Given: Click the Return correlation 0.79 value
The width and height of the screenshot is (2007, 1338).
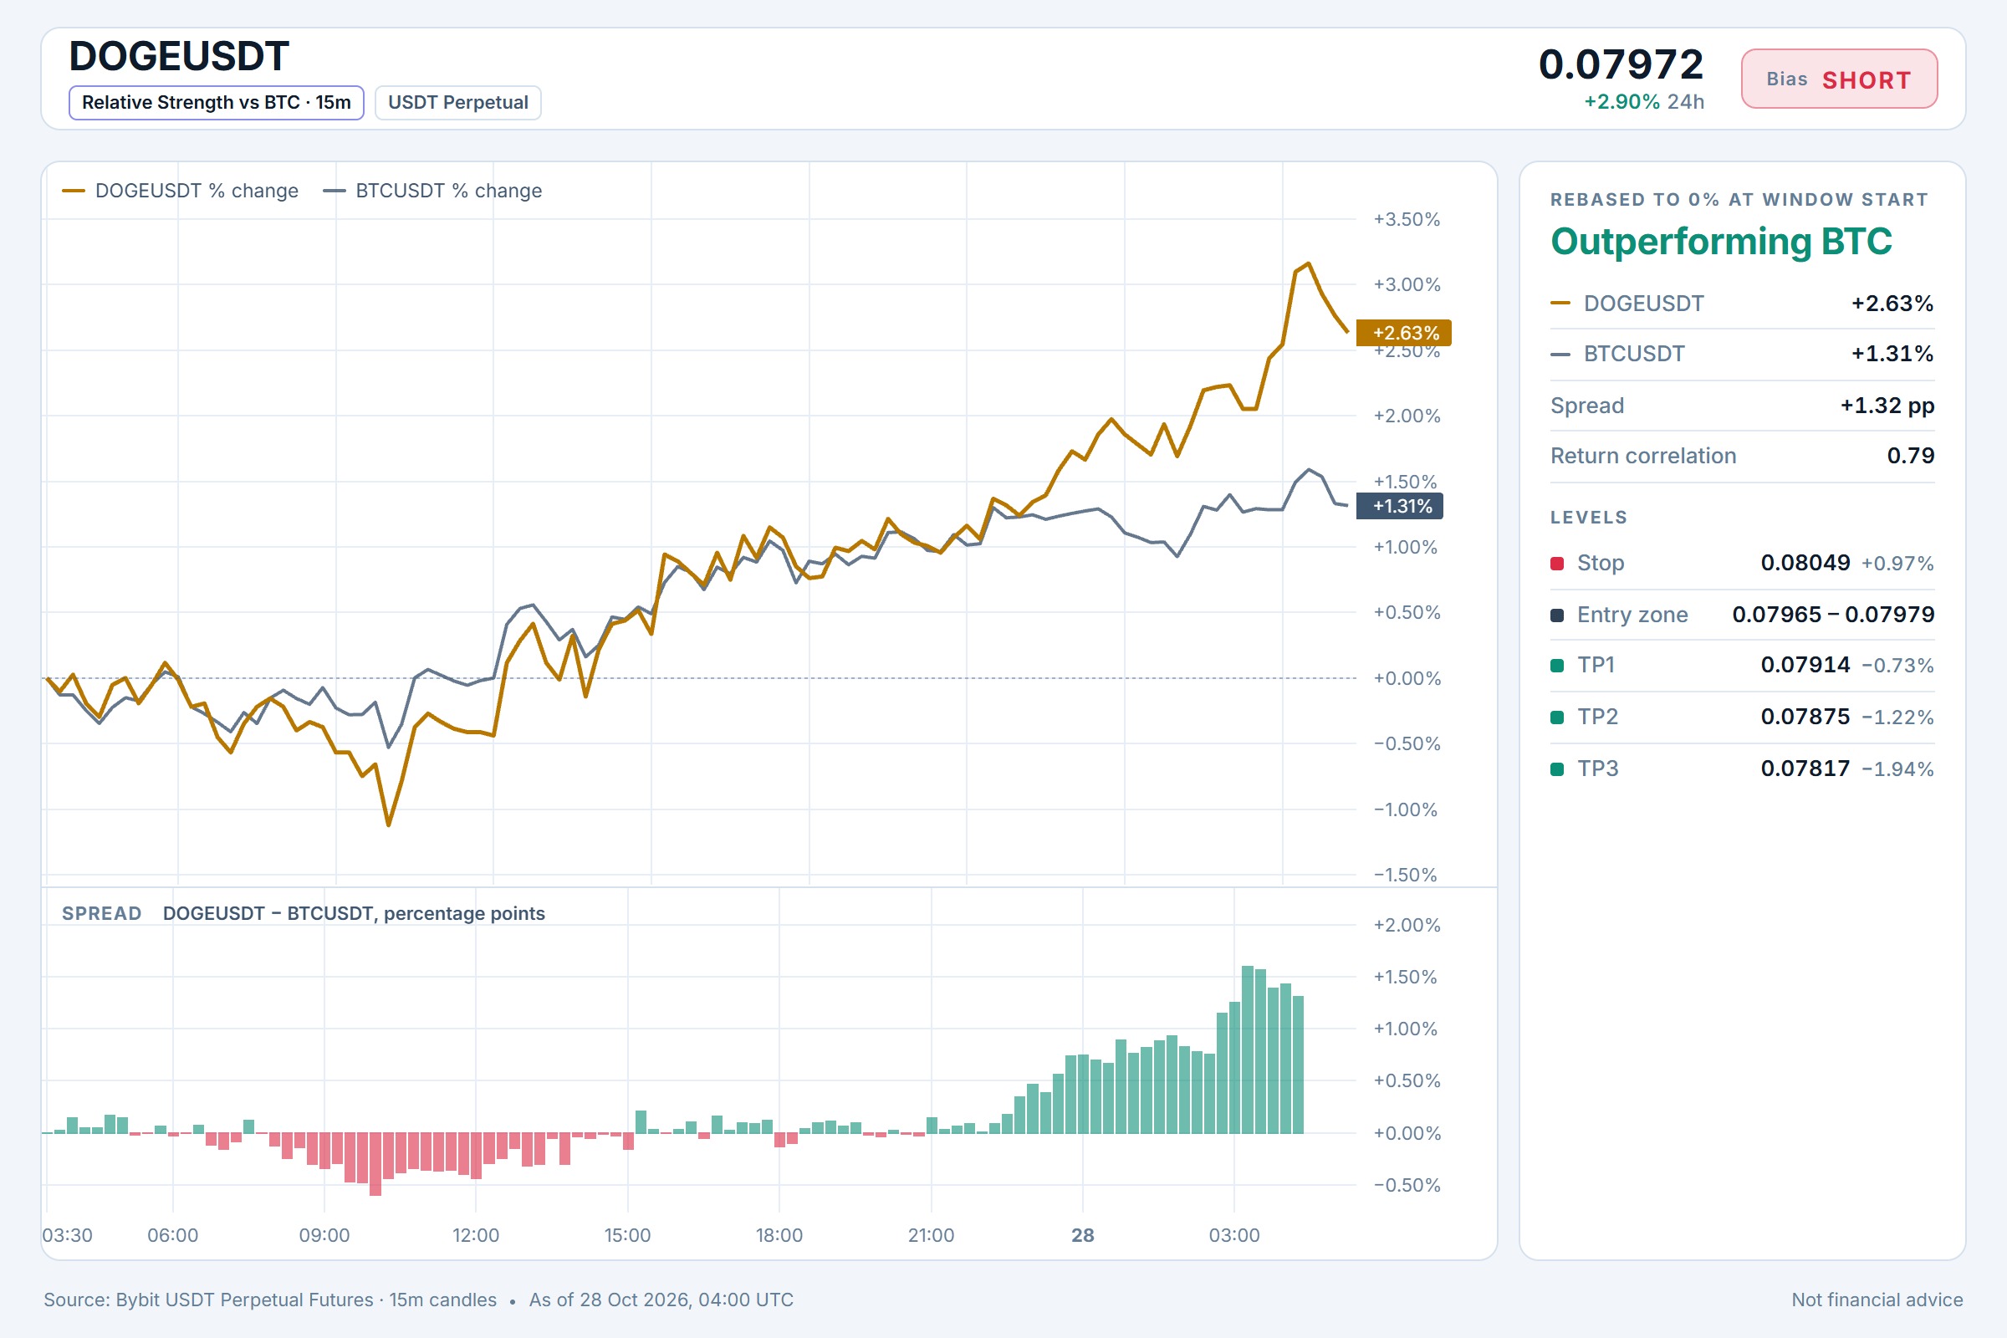Looking at the screenshot, I should coord(1911,456).
